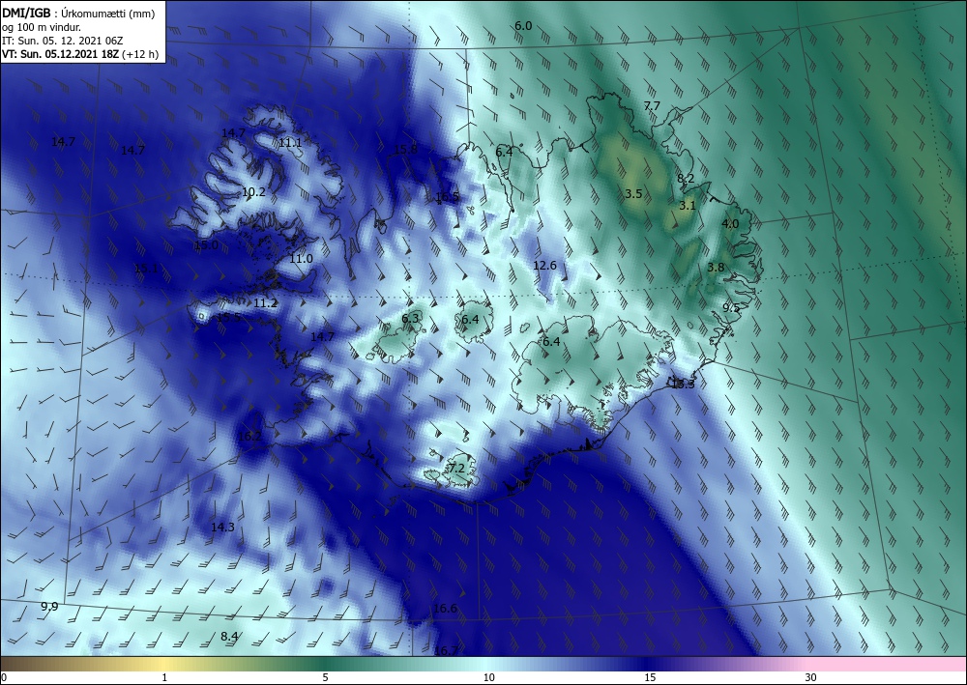Select the 6.3 value label
This screenshot has width=967, height=685.
pos(410,319)
